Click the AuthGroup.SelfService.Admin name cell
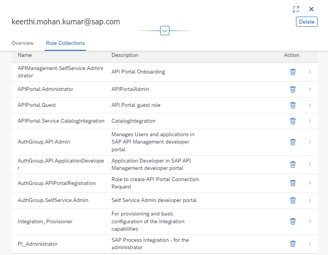The image size is (328, 255). click(x=53, y=200)
